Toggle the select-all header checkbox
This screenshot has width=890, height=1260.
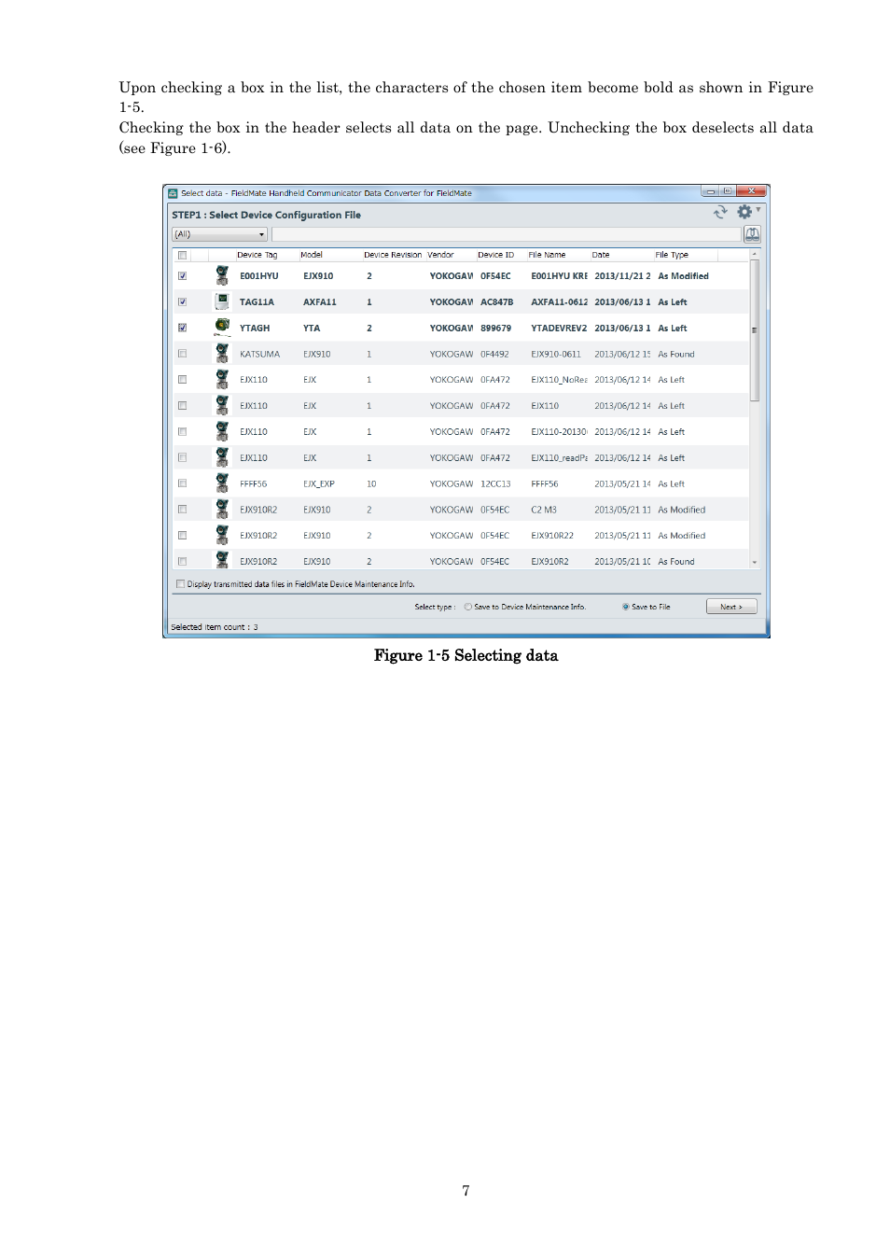tap(182, 255)
